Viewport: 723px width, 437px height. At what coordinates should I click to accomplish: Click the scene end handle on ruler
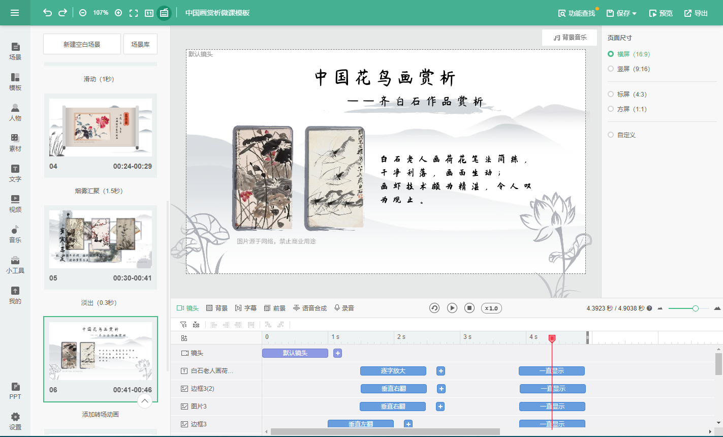pos(588,338)
